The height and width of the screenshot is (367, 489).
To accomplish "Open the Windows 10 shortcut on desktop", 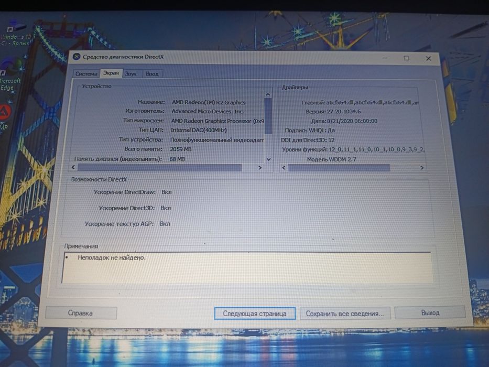I will 15,34.
